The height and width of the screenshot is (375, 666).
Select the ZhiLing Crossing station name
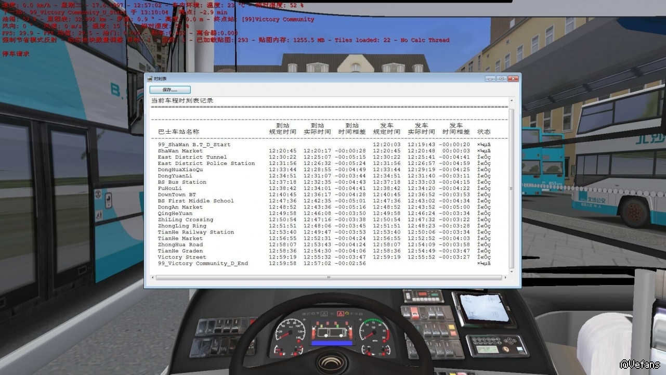[186, 219]
